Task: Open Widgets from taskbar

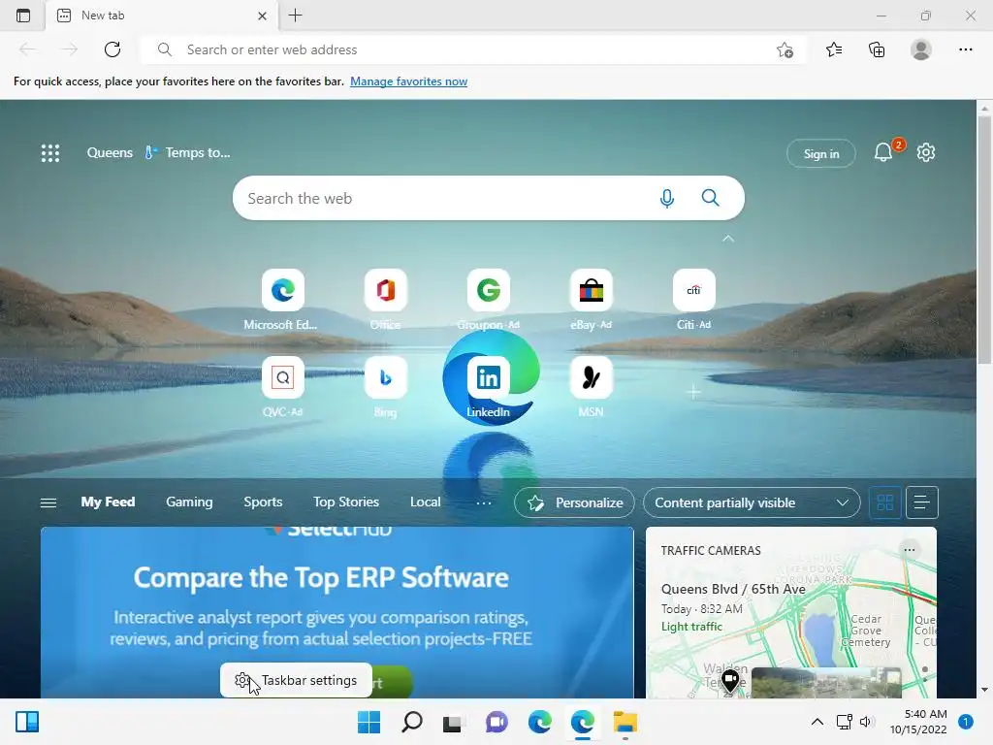Action: (x=27, y=722)
